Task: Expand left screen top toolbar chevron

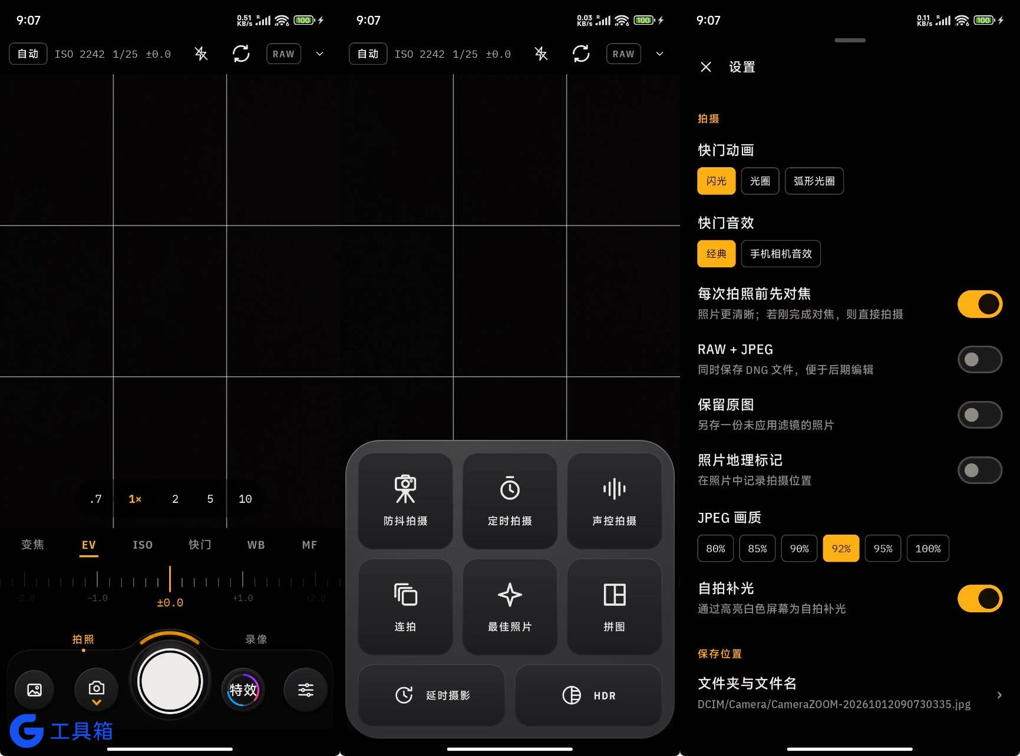Action: tap(319, 54)
